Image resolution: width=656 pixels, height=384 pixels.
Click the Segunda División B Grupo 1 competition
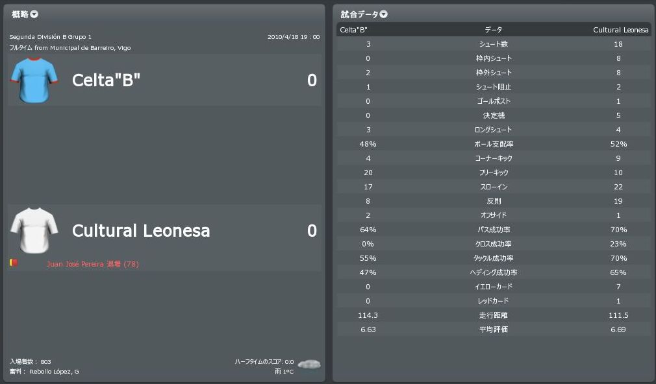click(x=50, y=37)
